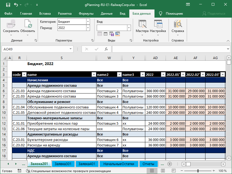Screen dimensions: 232x174
Task: Open the Справка help books icon
Action: tap(178, 24)
